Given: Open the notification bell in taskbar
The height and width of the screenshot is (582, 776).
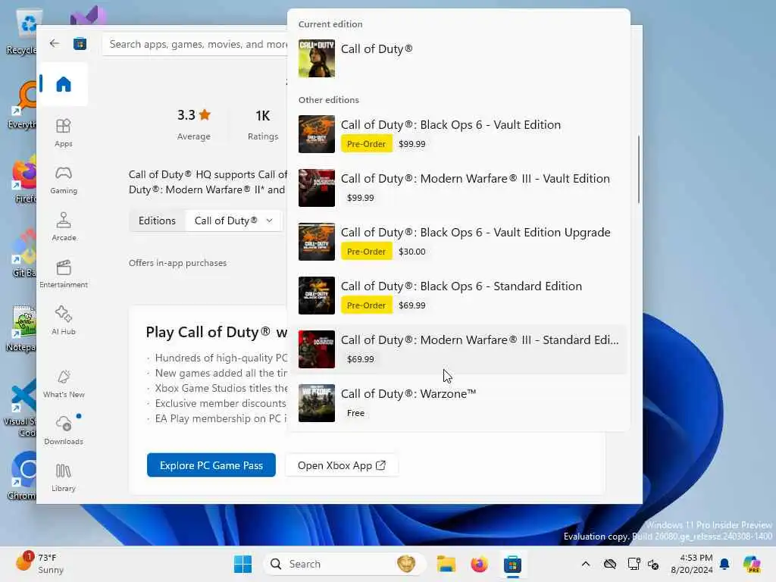Looking at the screenshot, I should click(x=724, y=564).
